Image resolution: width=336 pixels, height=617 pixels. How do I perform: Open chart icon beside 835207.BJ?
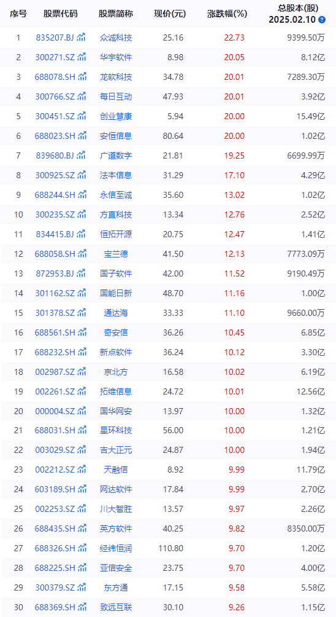click(x=82, y=37)
